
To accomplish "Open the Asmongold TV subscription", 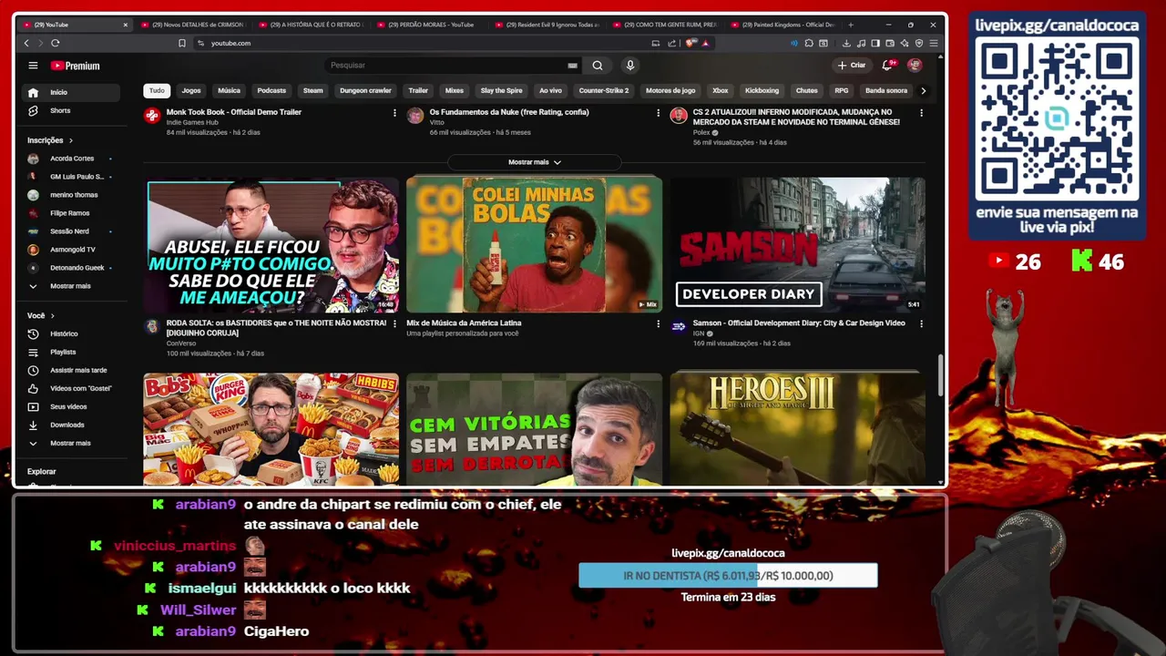I will 70,250.
